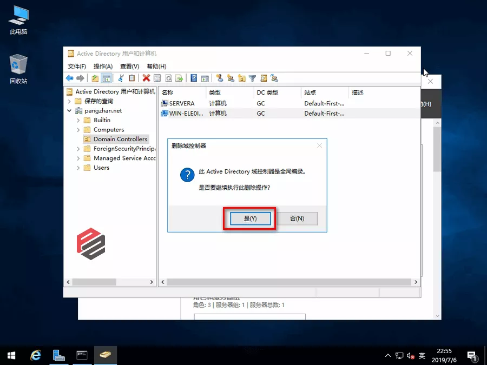The image size is (487, 365).
Task: Click the muted volume icon in system tray
Action: click(x=411, y=356)
